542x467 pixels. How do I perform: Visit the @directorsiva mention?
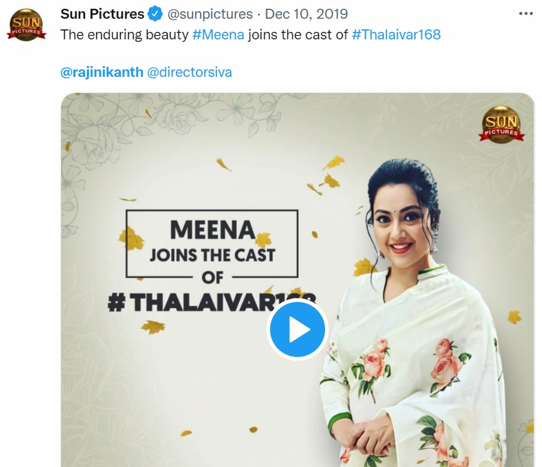pos(189,72)
